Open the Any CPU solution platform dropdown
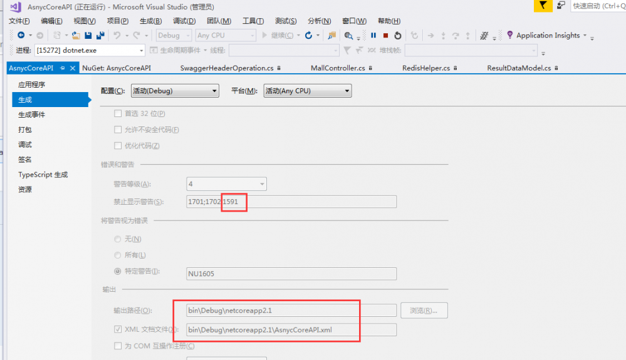 (226, 36)
